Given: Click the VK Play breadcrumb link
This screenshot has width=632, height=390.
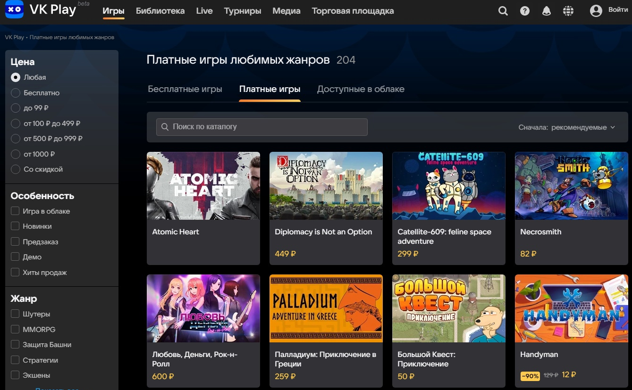Looking at the screenshot, I should click(x=14, y=37).
